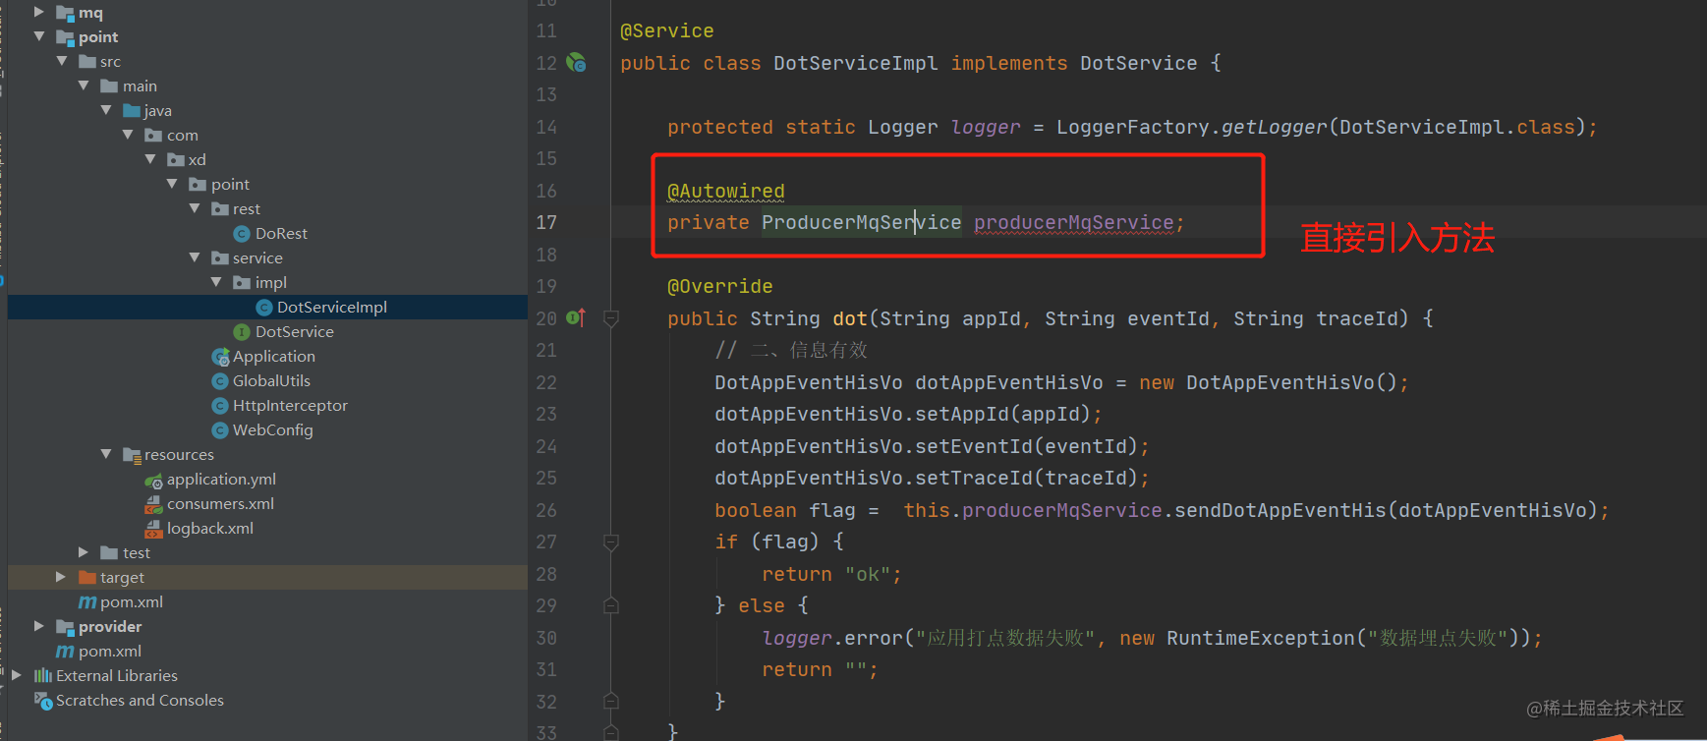Image resolution: width=1707 pixels, height=741 pixels.
Task: Toggle fold end marker at line 32
Action: pos(610,701)
